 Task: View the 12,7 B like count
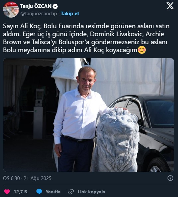click(x=21, y=192)
